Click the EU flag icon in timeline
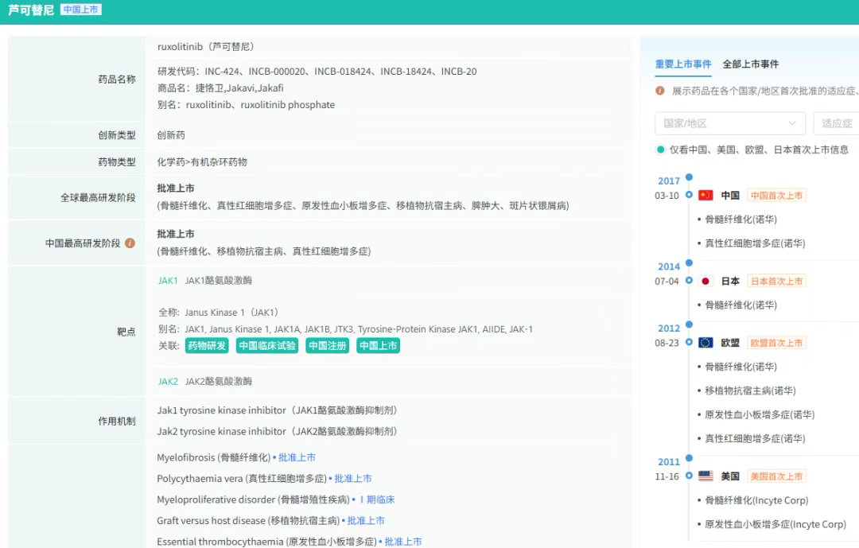The height and width of the screenshot is (548, 859). pyautogui.click(x=705, y=343)
